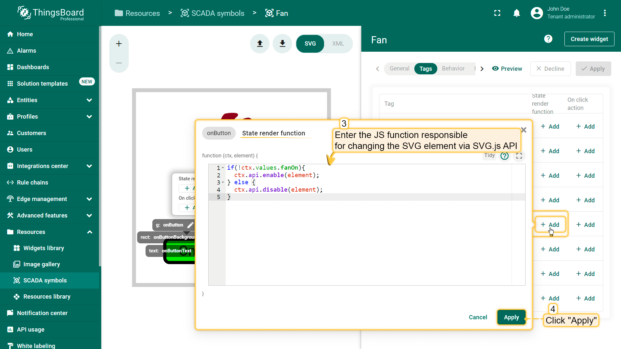Click the pencil edit icon on onButton tag

[191, 225]
